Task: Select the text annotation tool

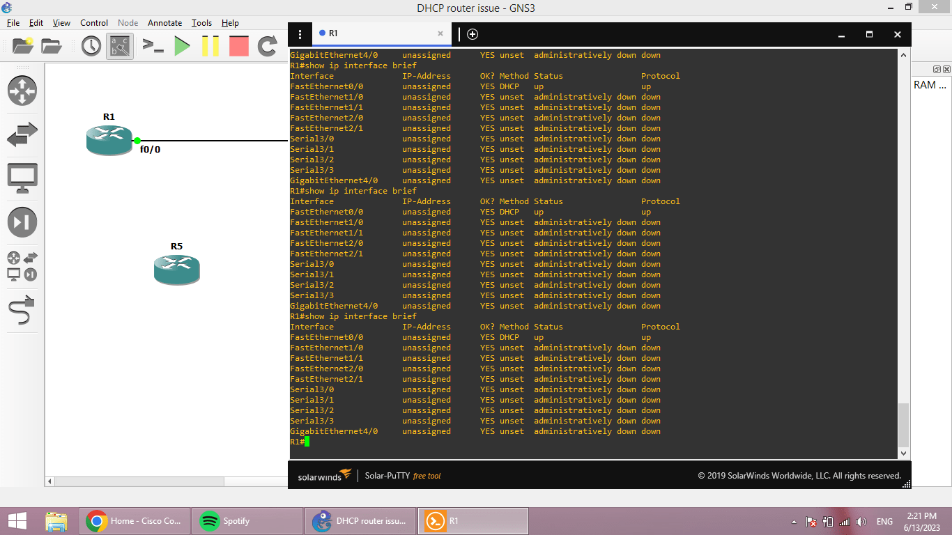Action: click(119, 47)
